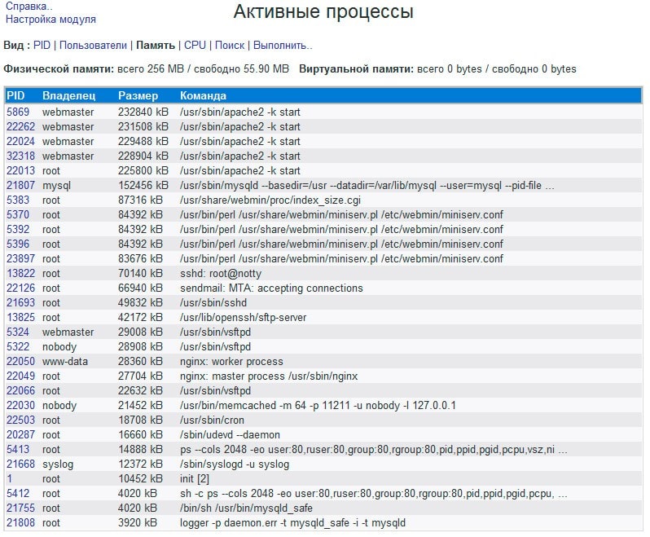Select command /usr/lib/openssh/sftp-server
This screenshot has width=650, height=537.
[243, 317]
